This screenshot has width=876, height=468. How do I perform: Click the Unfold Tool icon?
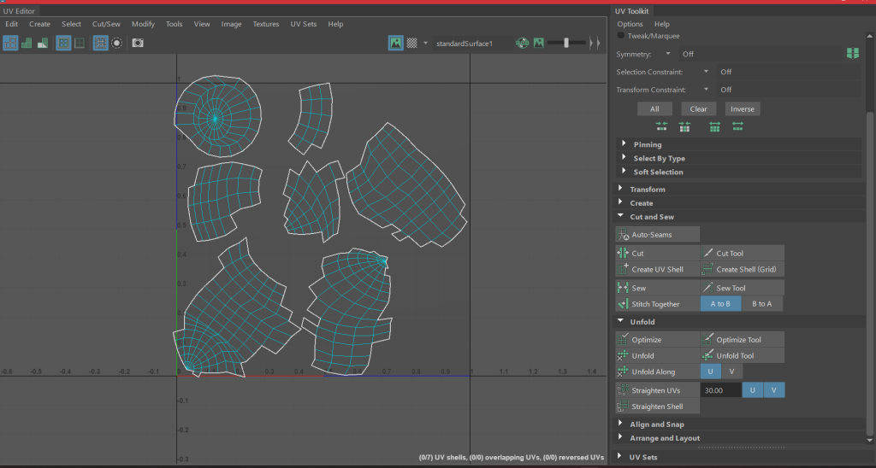[x=708, y=355]
